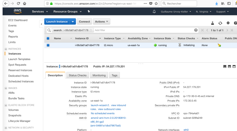Click the Rechercher browser search box
237x131 pixels.
(x=179, y=3)
